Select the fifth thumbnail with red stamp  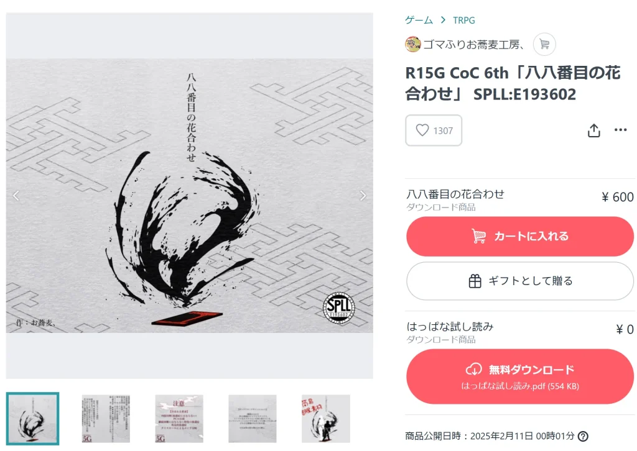tap(326, 419)
